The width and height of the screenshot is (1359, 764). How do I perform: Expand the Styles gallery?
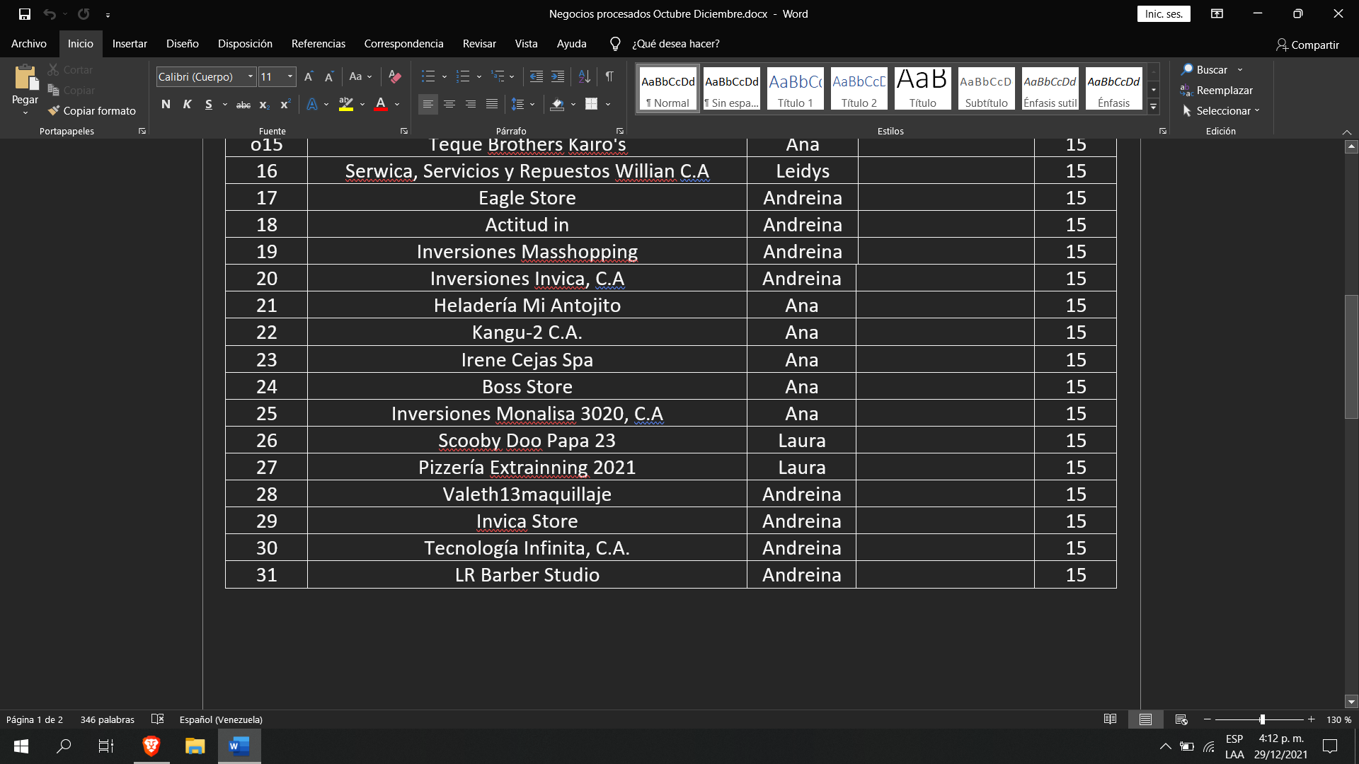1154,107
